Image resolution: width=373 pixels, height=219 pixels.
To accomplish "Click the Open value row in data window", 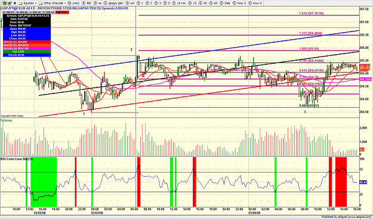I will click(x=27, y=29).
